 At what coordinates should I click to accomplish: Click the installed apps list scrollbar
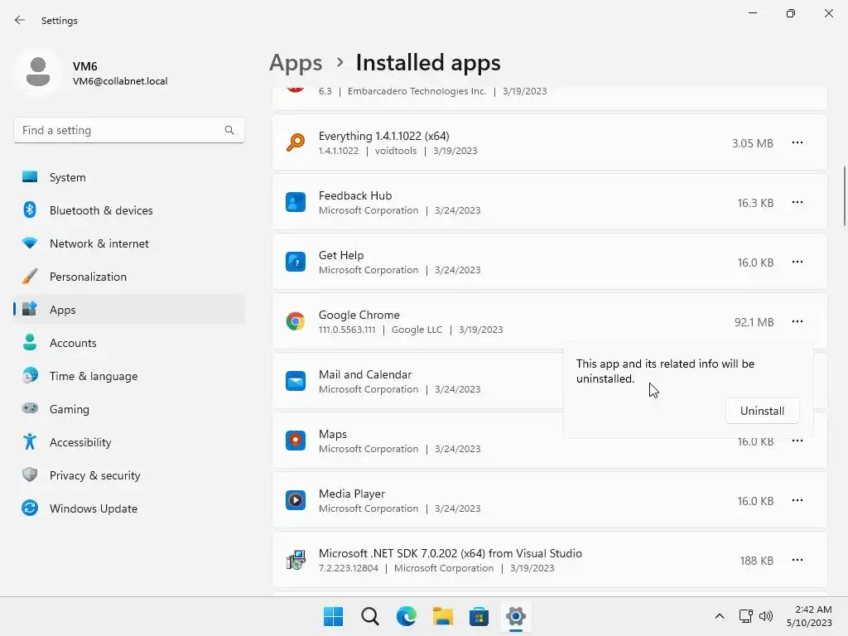pos(844,195)
